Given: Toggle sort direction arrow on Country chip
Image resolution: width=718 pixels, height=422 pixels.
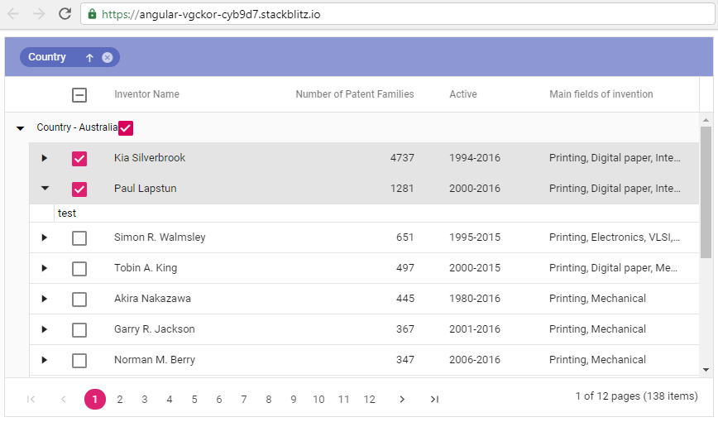Looking at the screenshot, I should click(89, 57).
